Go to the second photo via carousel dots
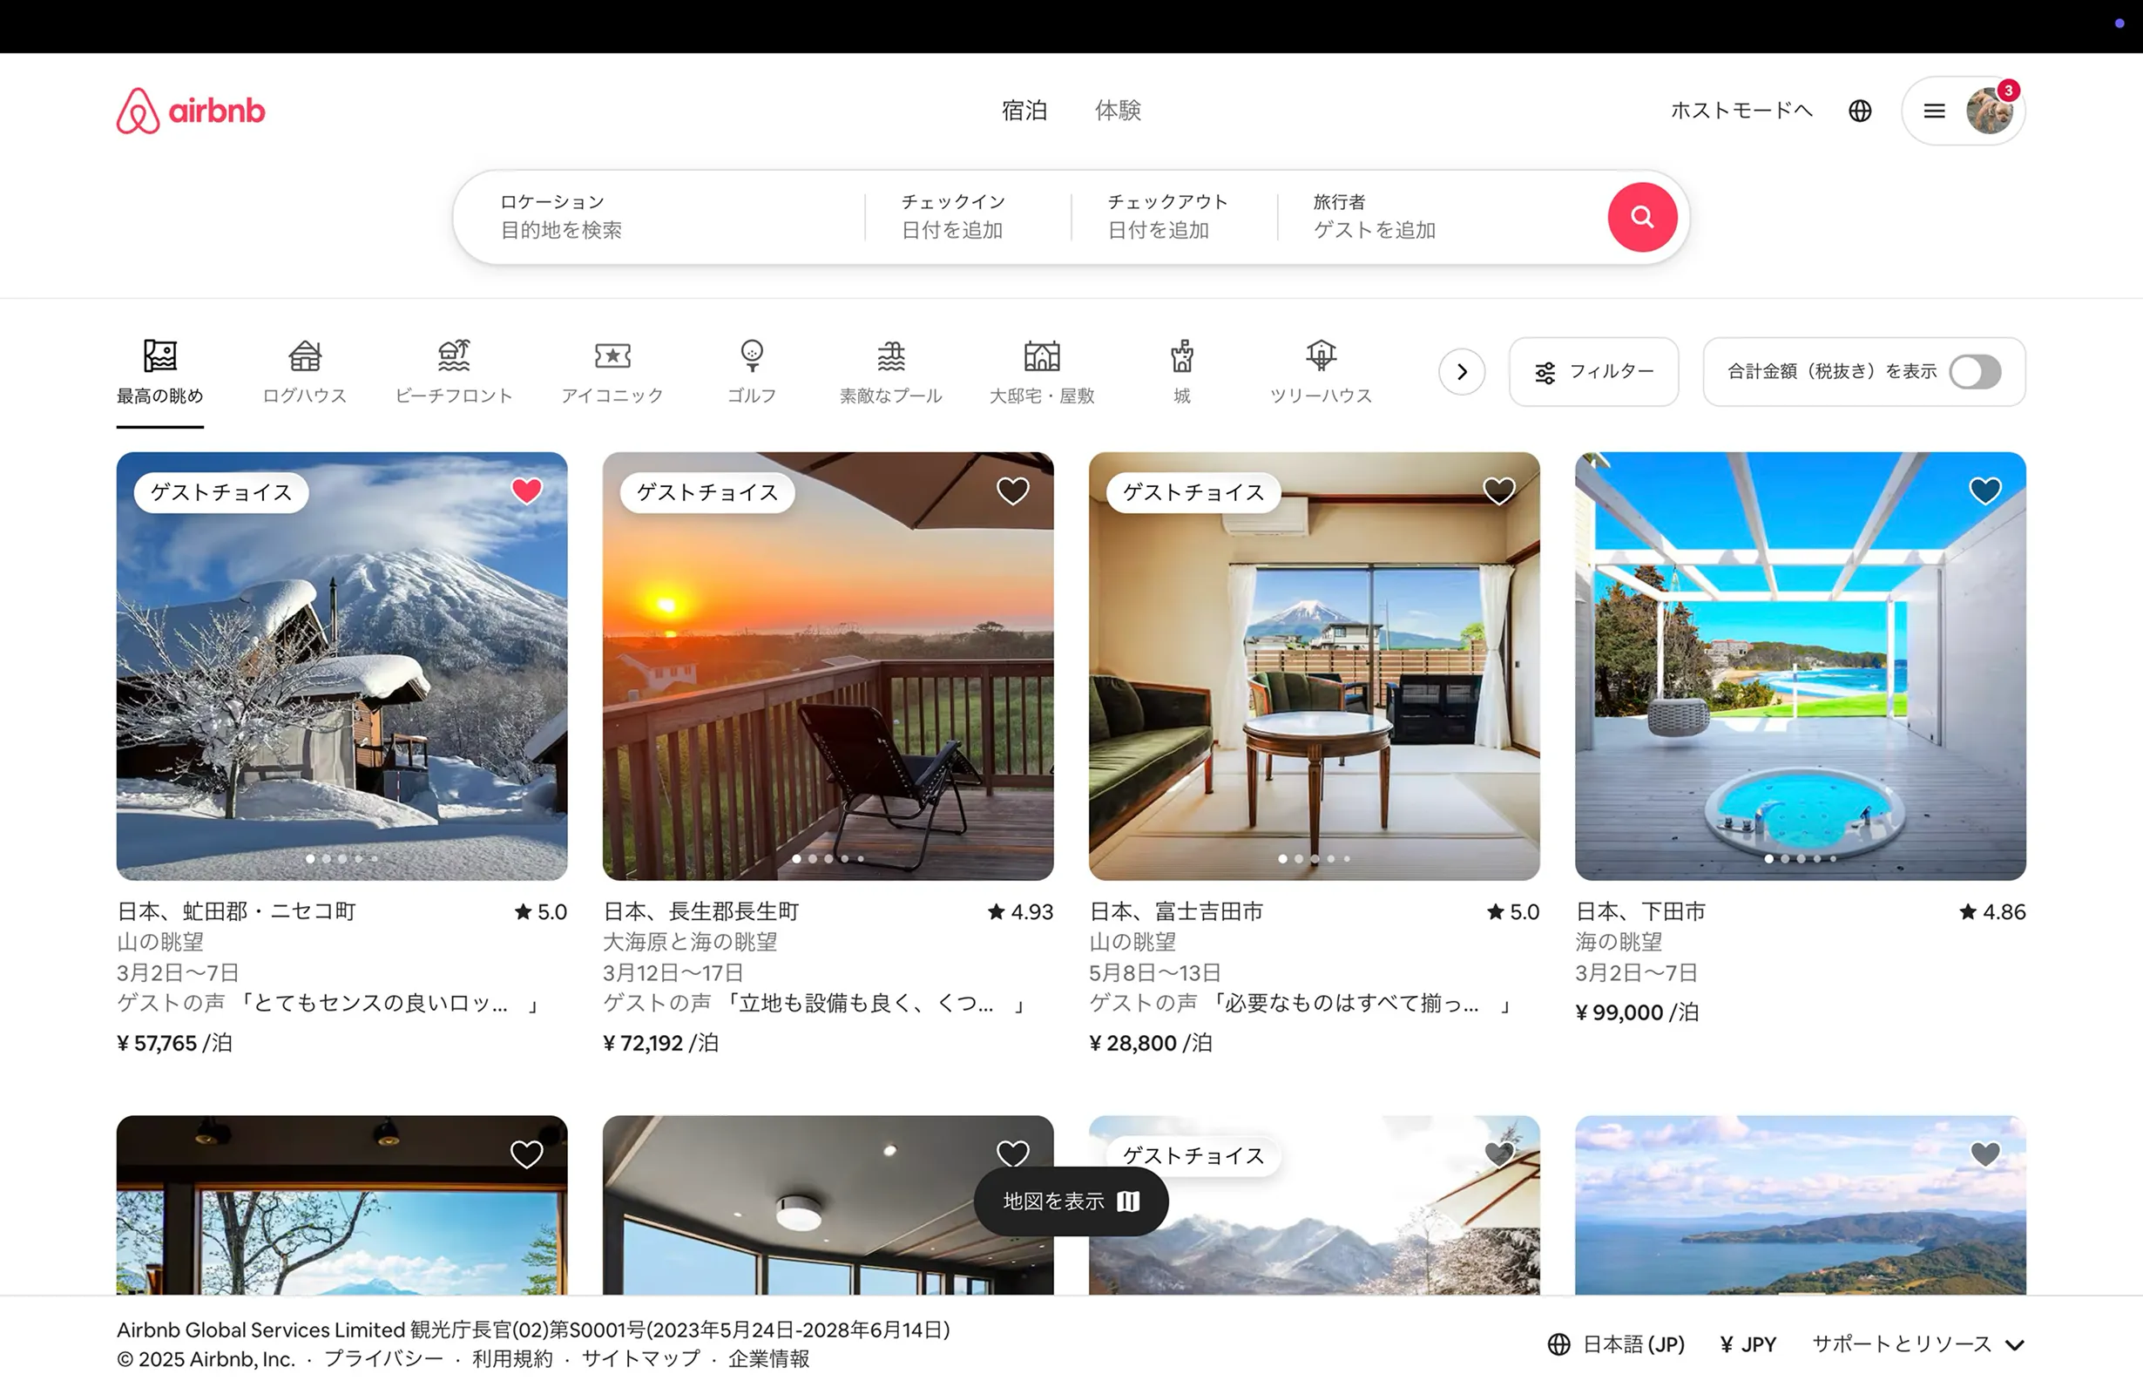The width and height of the screenshot is (2143, 1394). coord(326,858)
